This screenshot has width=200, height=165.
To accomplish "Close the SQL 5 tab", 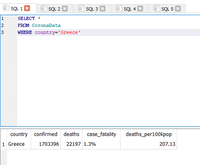I will point(178,9).
